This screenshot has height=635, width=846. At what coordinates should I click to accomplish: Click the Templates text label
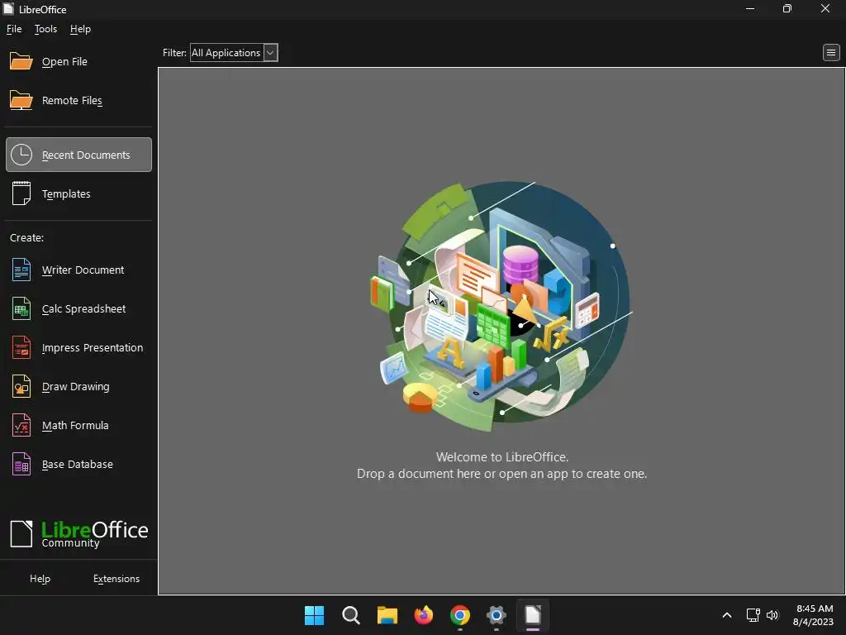[x=66, y=193]
